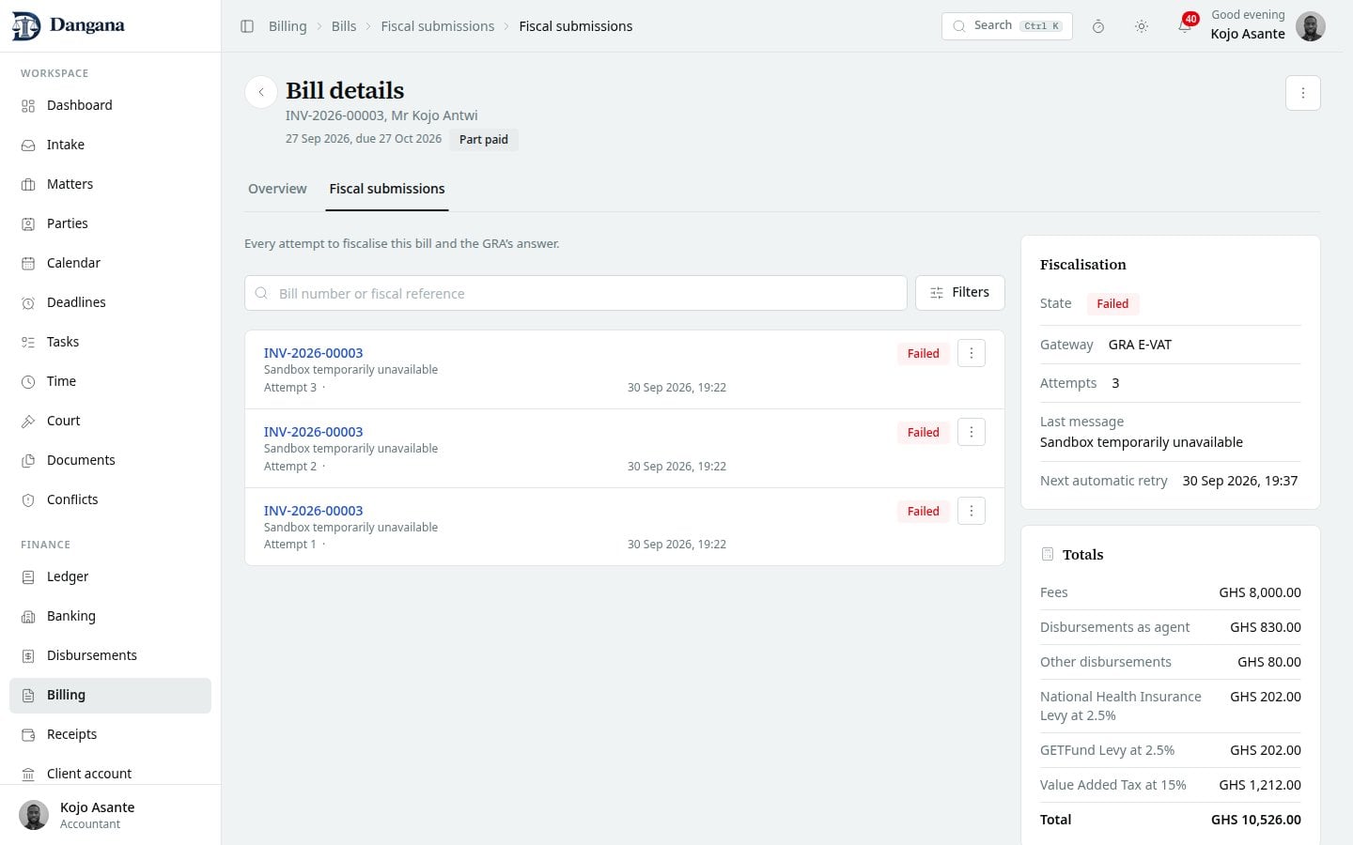Open notifications bell with 40 badge
This screenshot has width=1353, height=845.
(x=1185, y=26)
